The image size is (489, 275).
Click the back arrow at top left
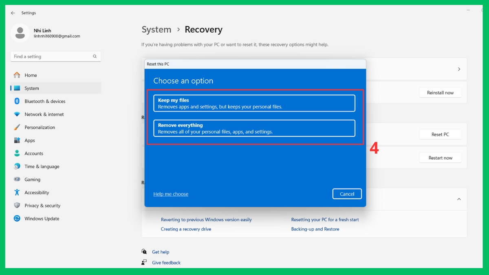pos(13,13)
